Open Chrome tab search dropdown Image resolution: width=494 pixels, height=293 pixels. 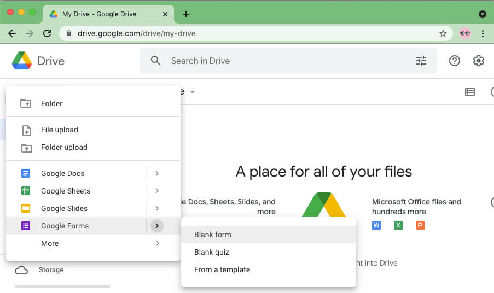point(483,14)
